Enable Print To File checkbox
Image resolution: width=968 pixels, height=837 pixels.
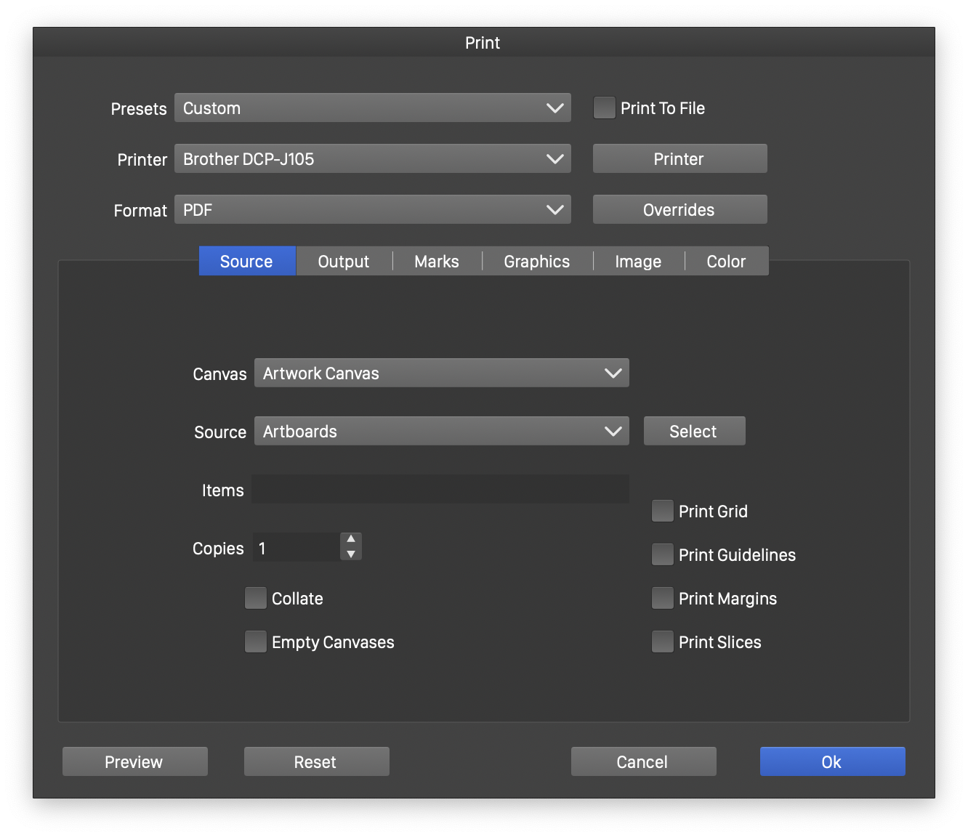click(x=605, y=108)
